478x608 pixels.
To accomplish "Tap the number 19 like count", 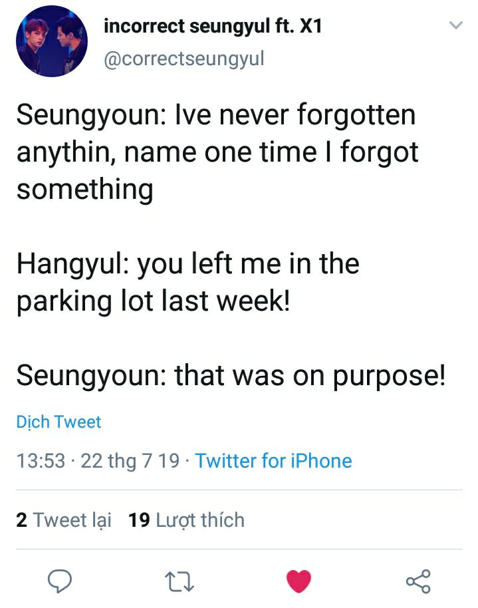I will coord(139,520).
